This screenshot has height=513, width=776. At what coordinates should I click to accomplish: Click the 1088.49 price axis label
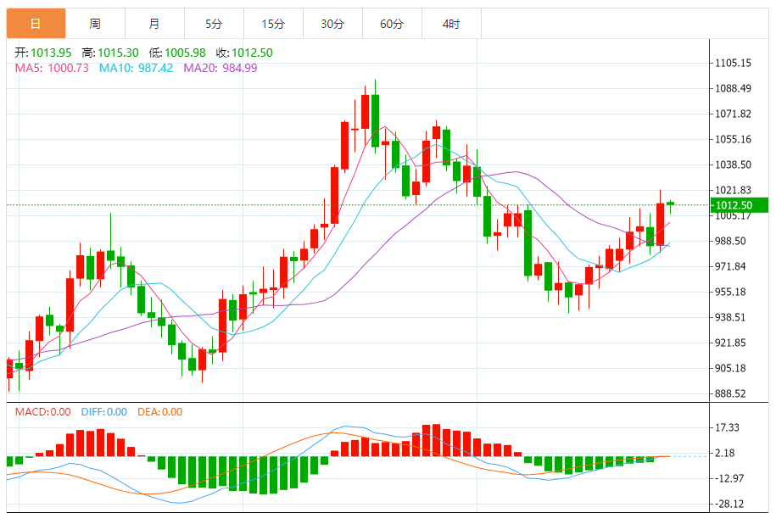[x=733, y=88]
